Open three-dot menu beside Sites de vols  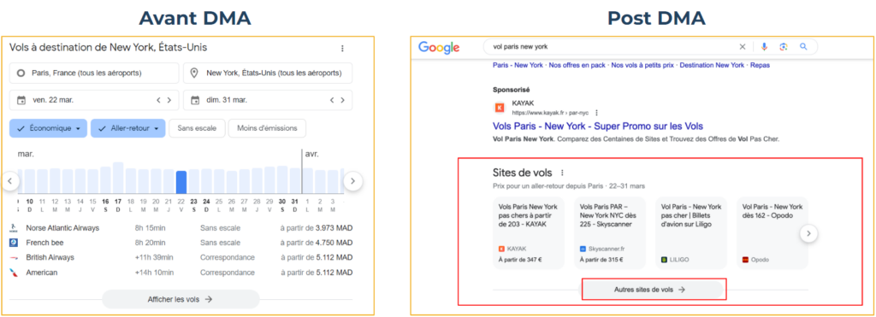click(x=563, y=173)
